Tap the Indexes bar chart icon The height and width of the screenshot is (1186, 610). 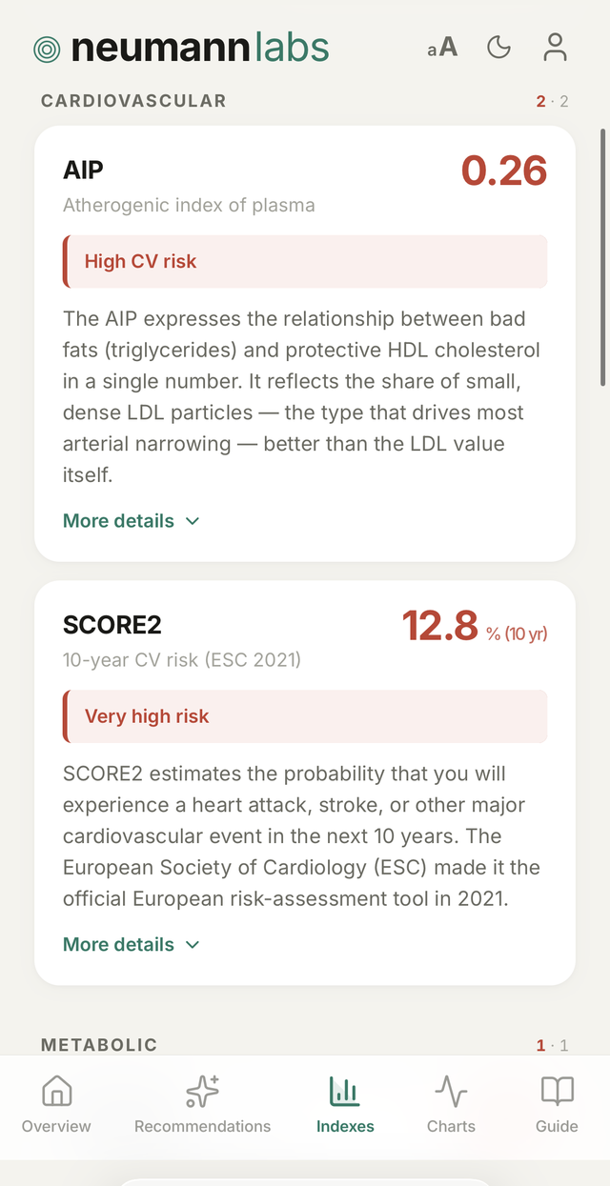click(x=345, y=1091)
